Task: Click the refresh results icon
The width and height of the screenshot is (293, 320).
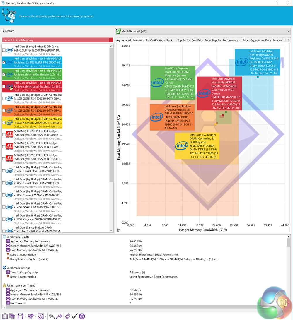Action: pos(67,316)
